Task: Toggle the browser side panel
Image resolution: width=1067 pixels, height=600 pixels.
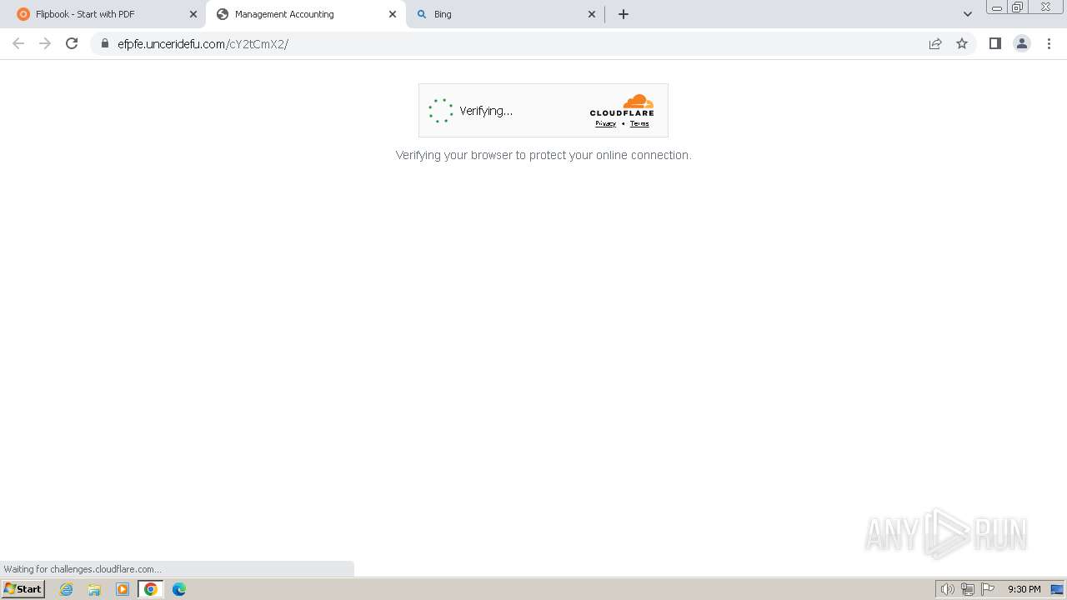Action: coord(995,43)
